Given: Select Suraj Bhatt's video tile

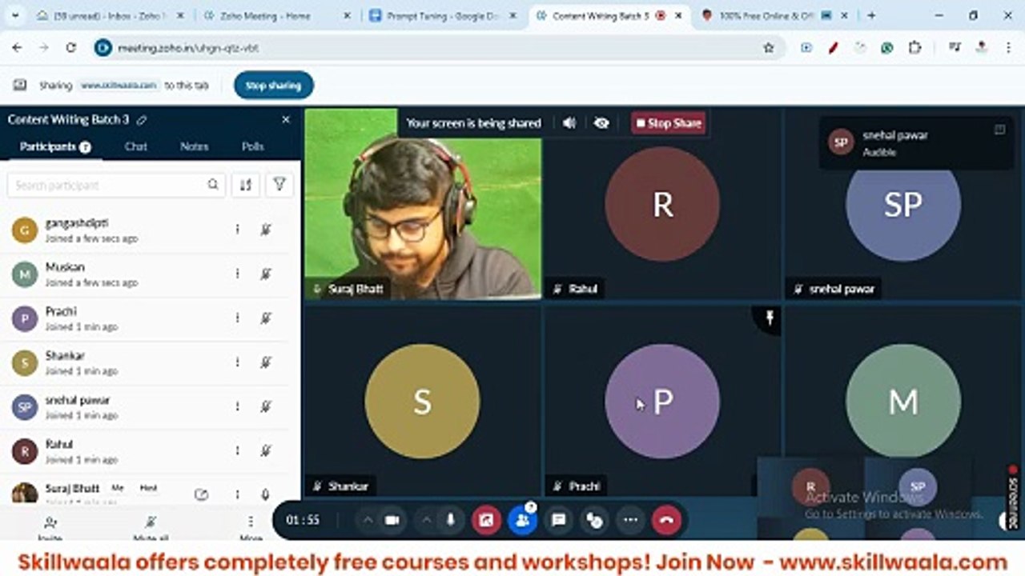Looking at the screenshot, I should click(423, 203).
